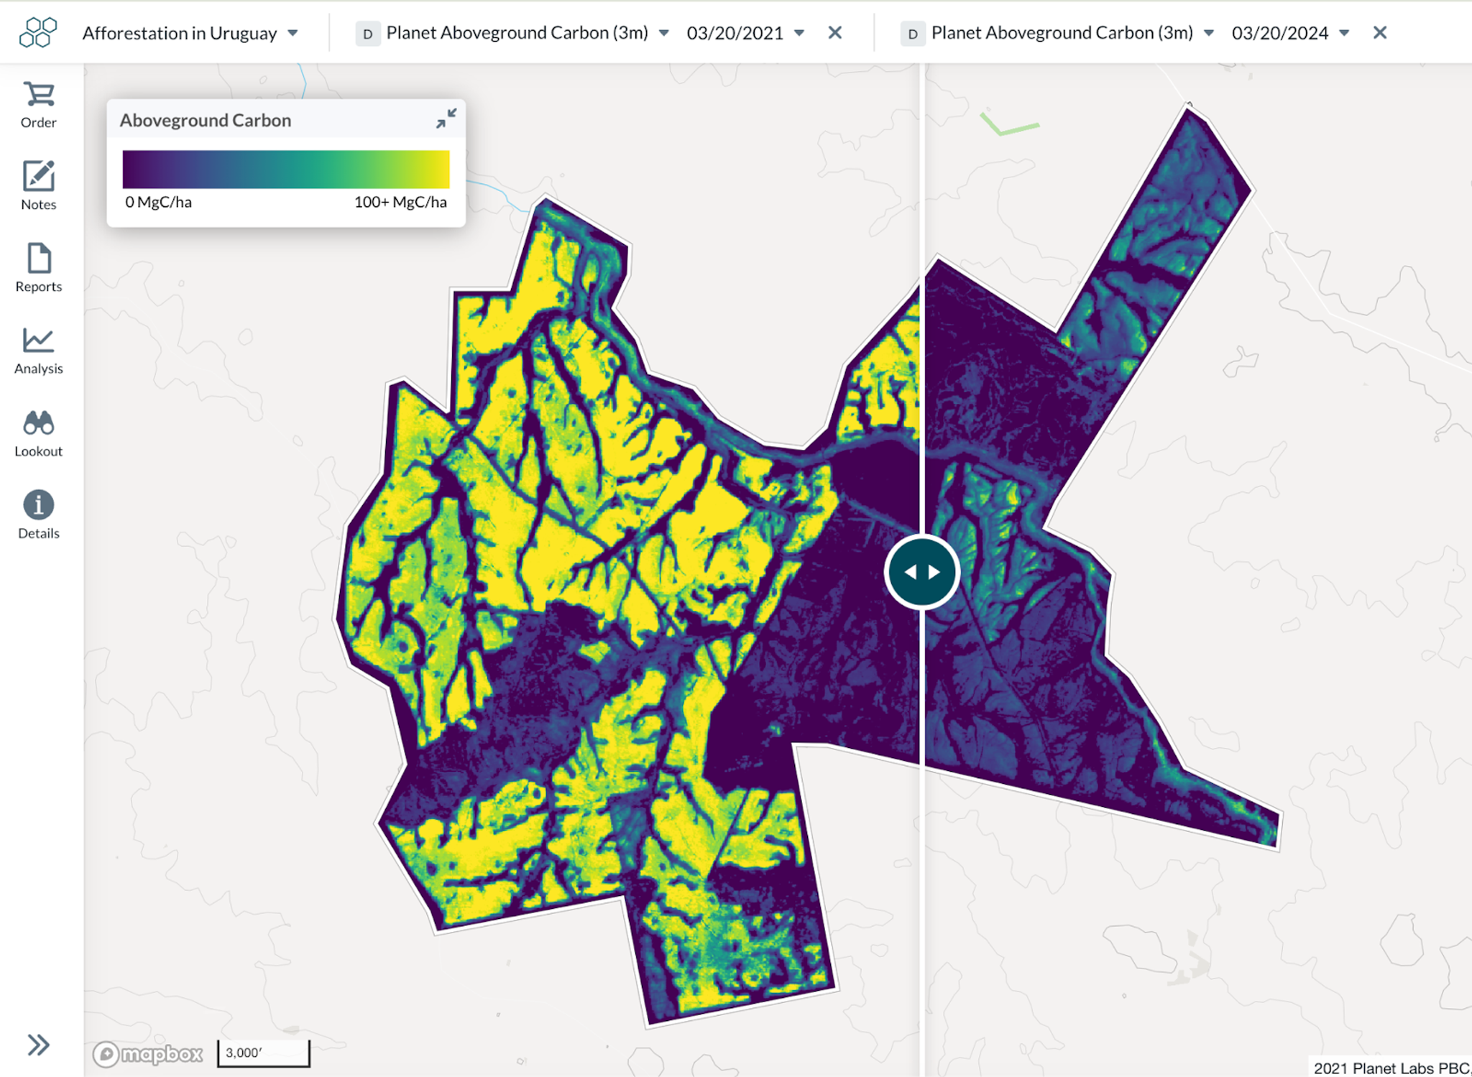The width and height of the screenshot is (1472, 1077).
Task: Click the left layer D badge
Action: (x=367, y=34)
